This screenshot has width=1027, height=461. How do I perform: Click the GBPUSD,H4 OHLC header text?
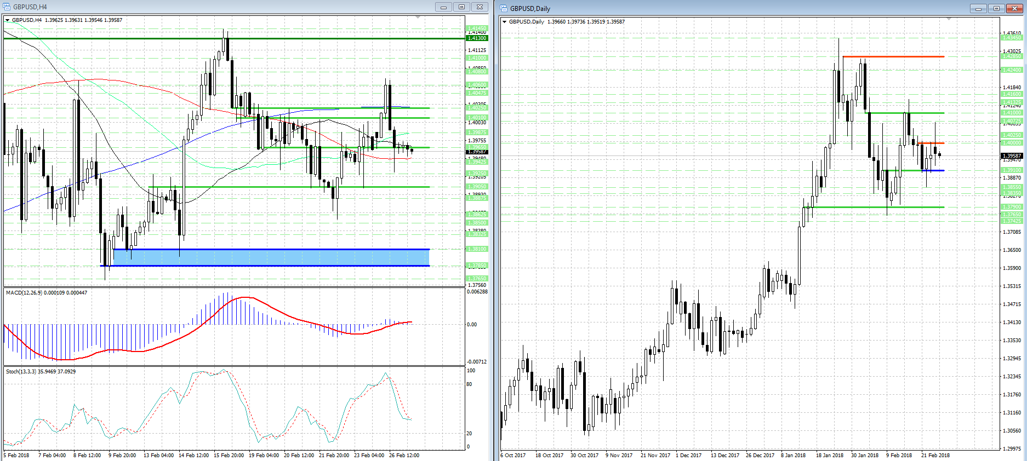(67, 20)
